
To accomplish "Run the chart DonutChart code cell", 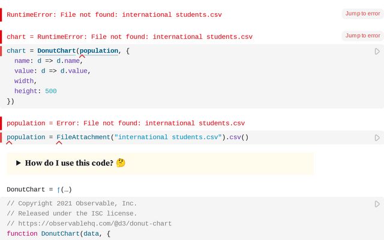I will click(x=377, y=52).
